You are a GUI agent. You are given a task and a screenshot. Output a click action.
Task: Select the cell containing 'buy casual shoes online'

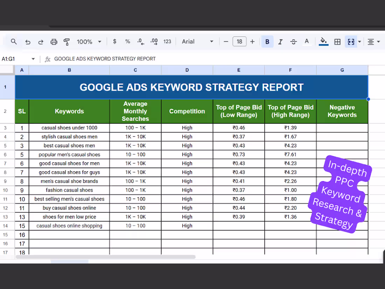(x=69, y=208)
